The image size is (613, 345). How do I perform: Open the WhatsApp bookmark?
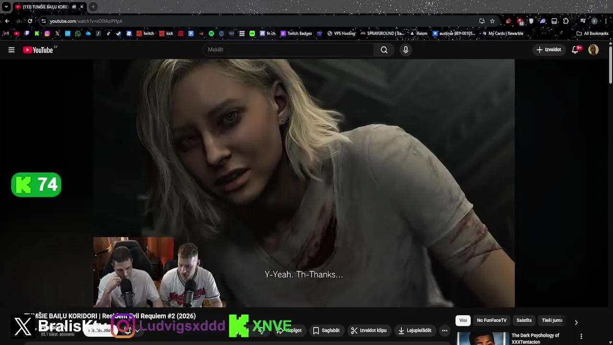78,34
